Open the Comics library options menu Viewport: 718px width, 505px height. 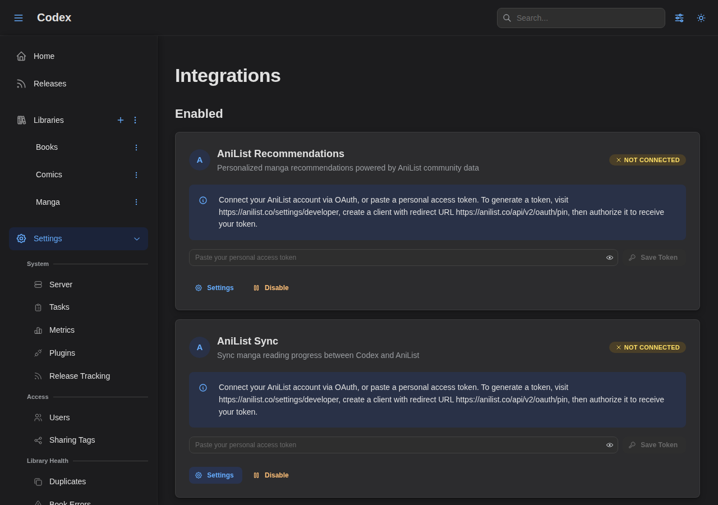[136, 175]
